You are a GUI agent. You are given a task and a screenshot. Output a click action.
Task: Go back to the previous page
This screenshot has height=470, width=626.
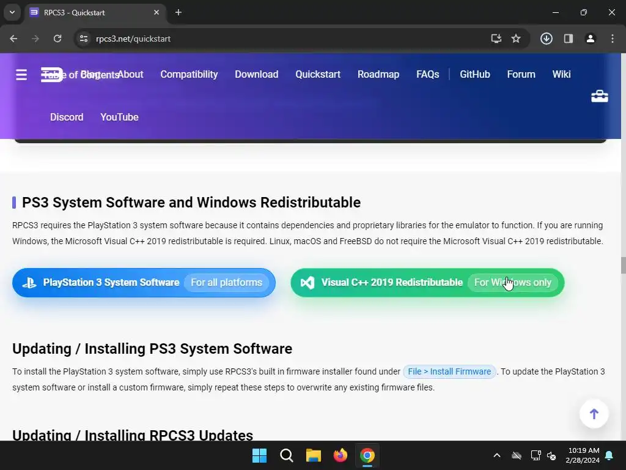tap(13, 39)
